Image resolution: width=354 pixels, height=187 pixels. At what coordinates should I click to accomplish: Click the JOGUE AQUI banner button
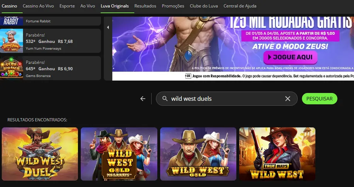tap(291, 57)
